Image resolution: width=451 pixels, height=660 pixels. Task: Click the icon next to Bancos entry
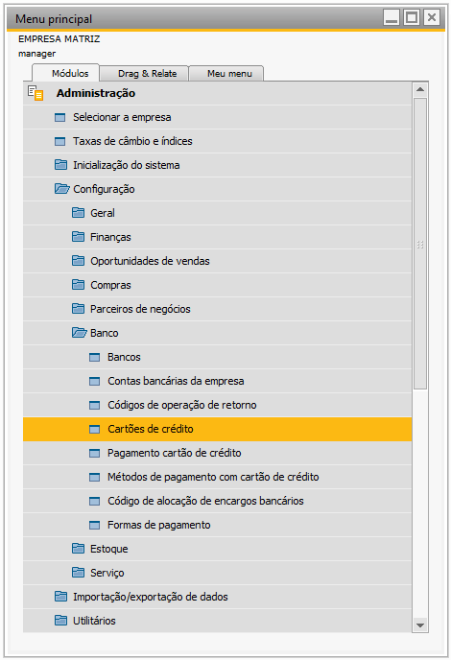click(x=95, y=358)
